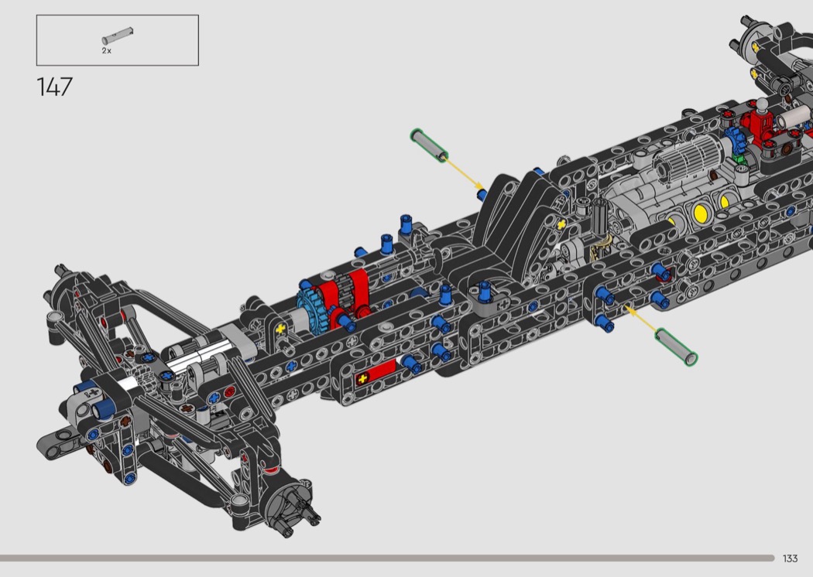Select the red beam with yellow cross
The width and height of the screenshot is (813, 577).
pyautogui.click(x=375, y=377)
